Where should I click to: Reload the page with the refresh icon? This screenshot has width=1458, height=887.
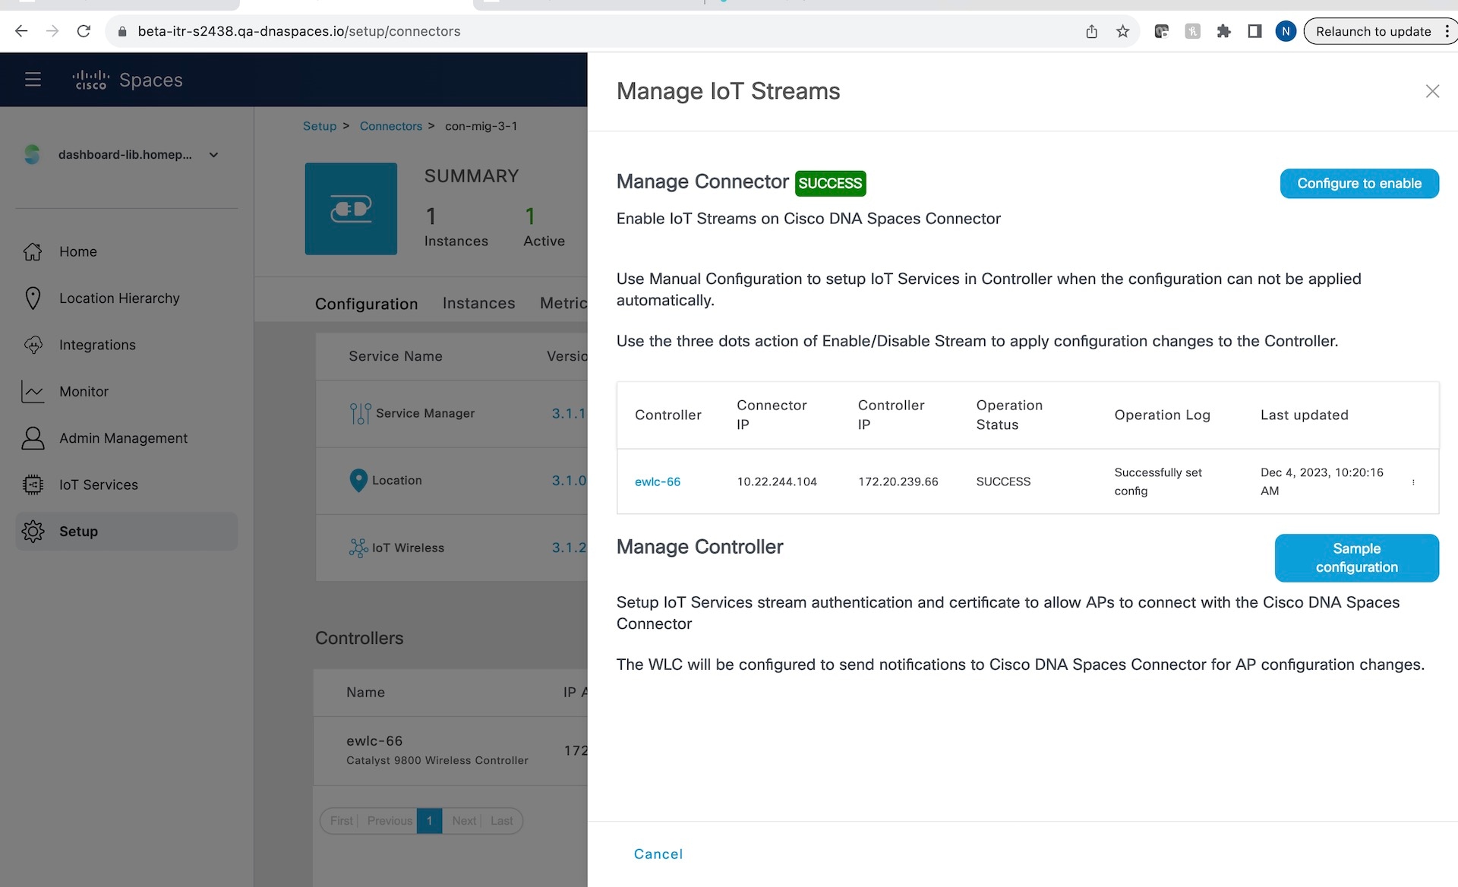click(84, 31)
